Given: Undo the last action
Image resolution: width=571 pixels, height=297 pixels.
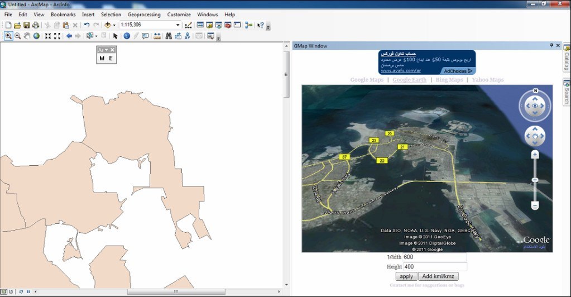Looking at the screenshot, I should [x=87, y=25].
